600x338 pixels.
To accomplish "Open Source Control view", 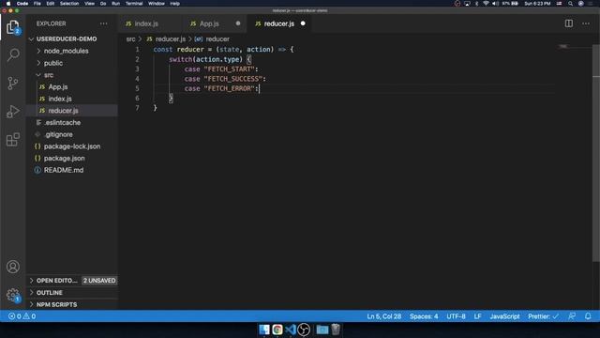I will coord(13,84).
